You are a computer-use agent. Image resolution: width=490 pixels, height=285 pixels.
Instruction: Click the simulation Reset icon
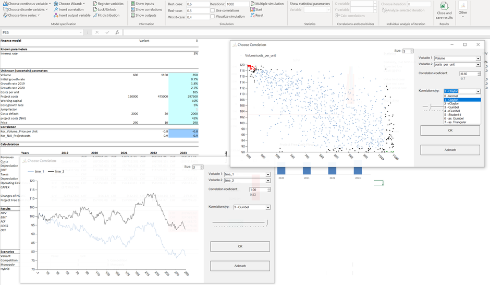[x=252, y=15]
